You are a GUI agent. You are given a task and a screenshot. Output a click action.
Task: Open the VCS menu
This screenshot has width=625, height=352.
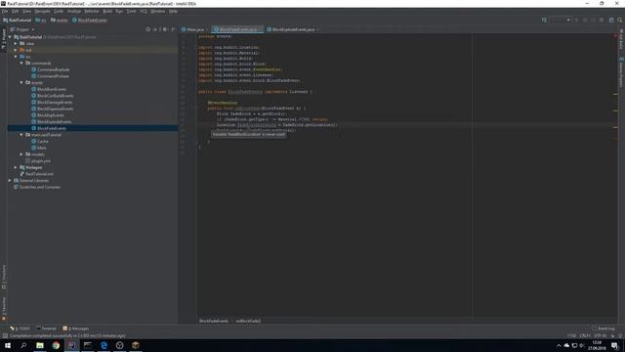coord(144,11)
